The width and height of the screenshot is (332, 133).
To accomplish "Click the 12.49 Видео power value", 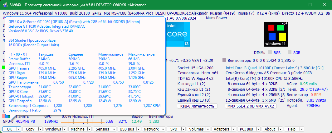I will [x=137, y=122].
